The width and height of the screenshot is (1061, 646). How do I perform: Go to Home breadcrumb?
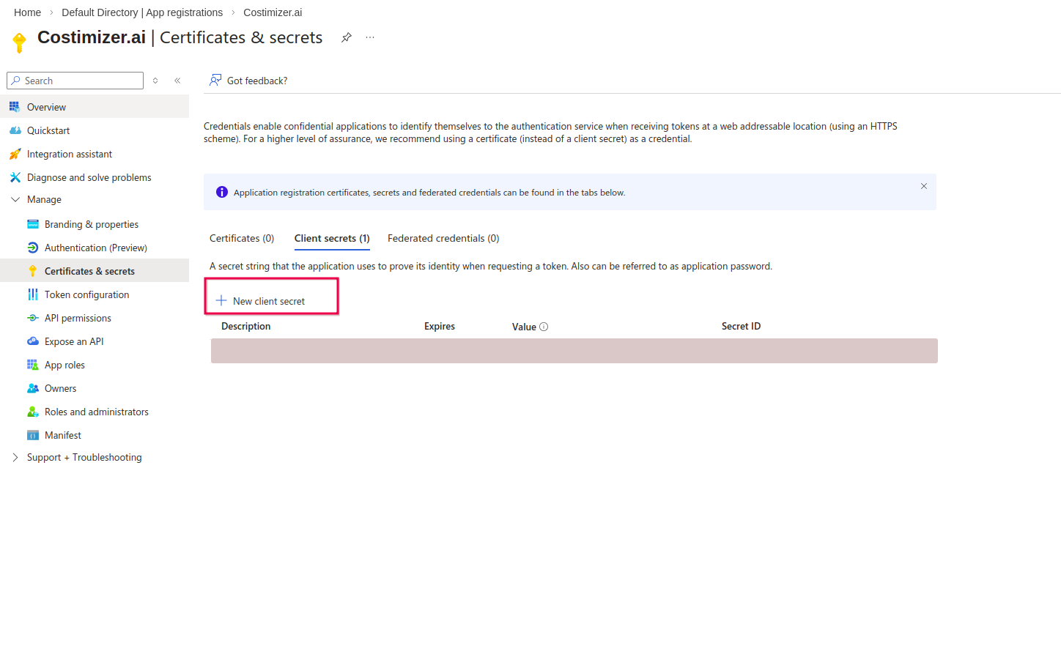[27, 12]
